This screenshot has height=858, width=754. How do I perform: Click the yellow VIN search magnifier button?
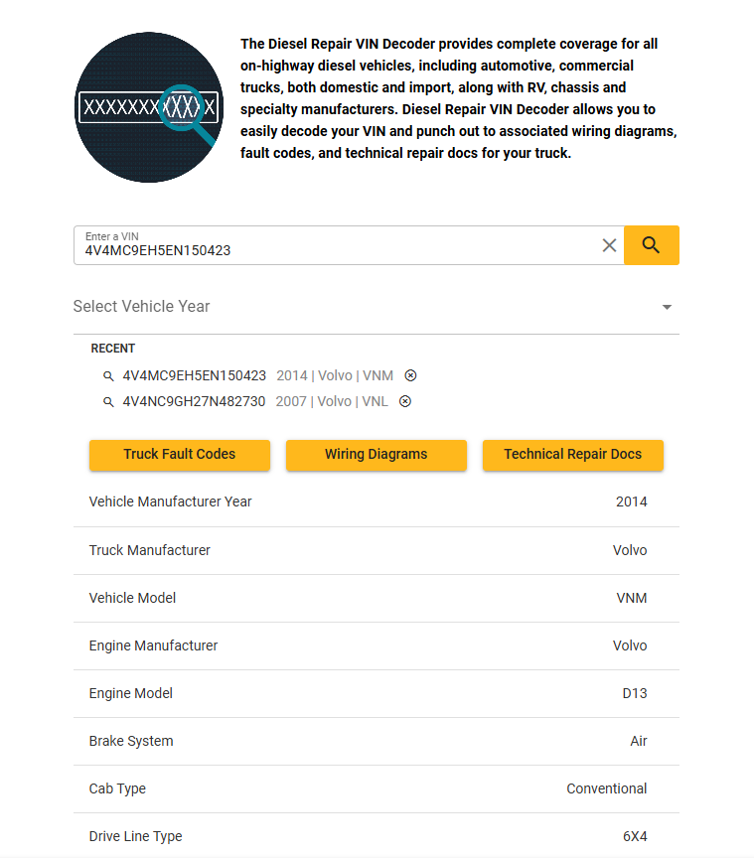click(x=651, y=245)
